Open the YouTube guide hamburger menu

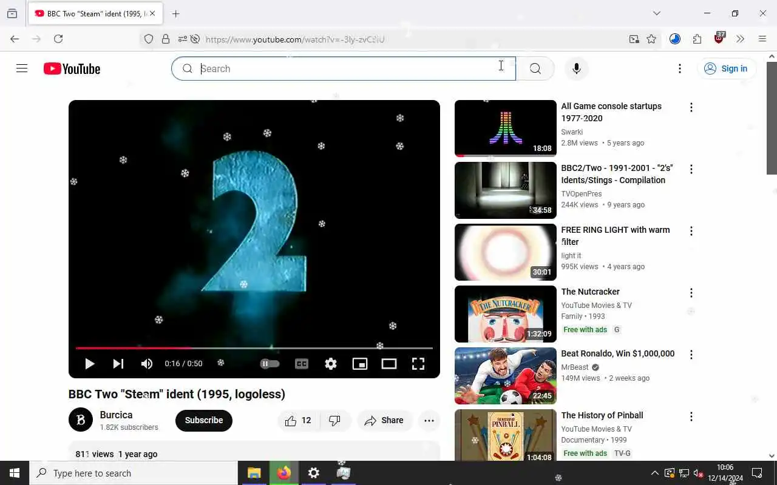[x=22, y=69]
